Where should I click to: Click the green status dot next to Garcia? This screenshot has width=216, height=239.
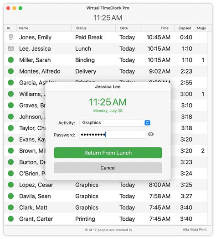11,83
